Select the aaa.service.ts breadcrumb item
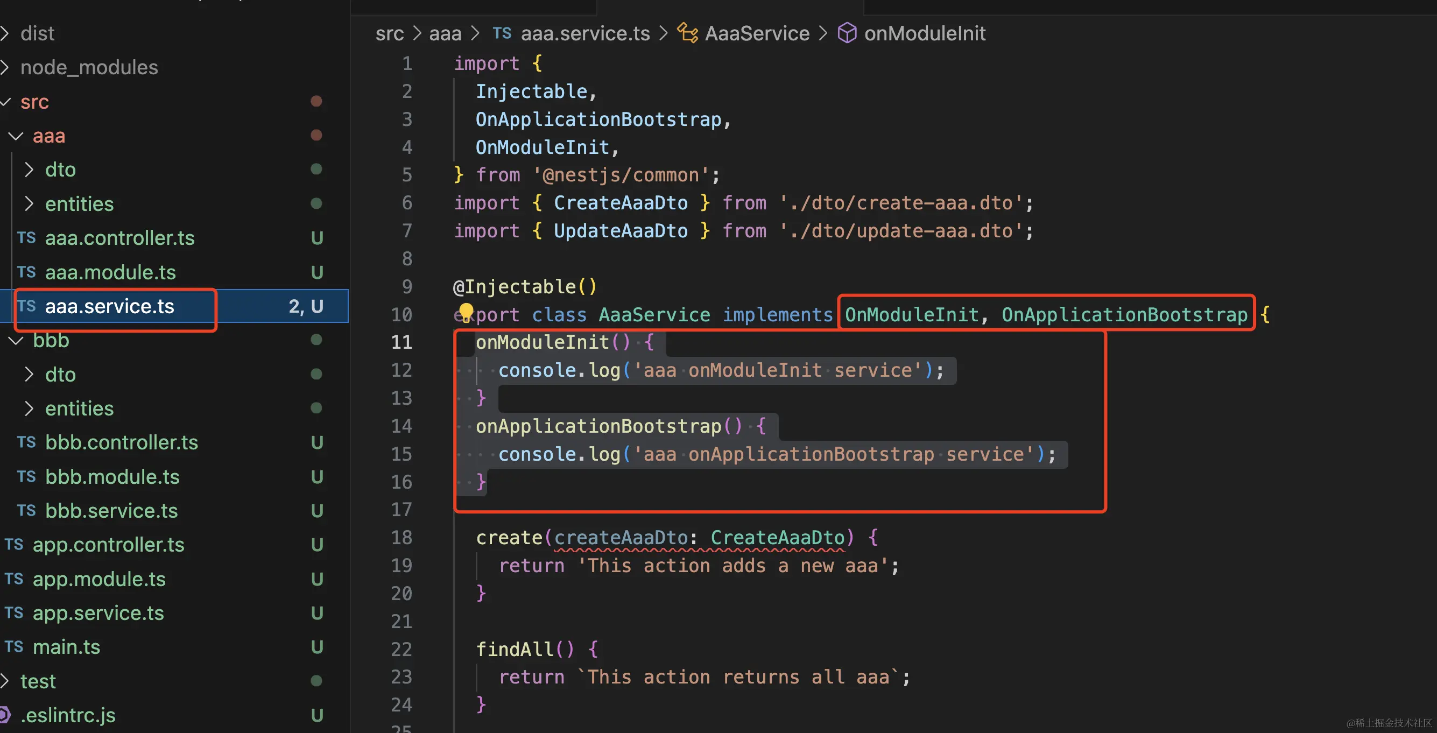This screenshot has width=1437, height=733. pos(584,33)
